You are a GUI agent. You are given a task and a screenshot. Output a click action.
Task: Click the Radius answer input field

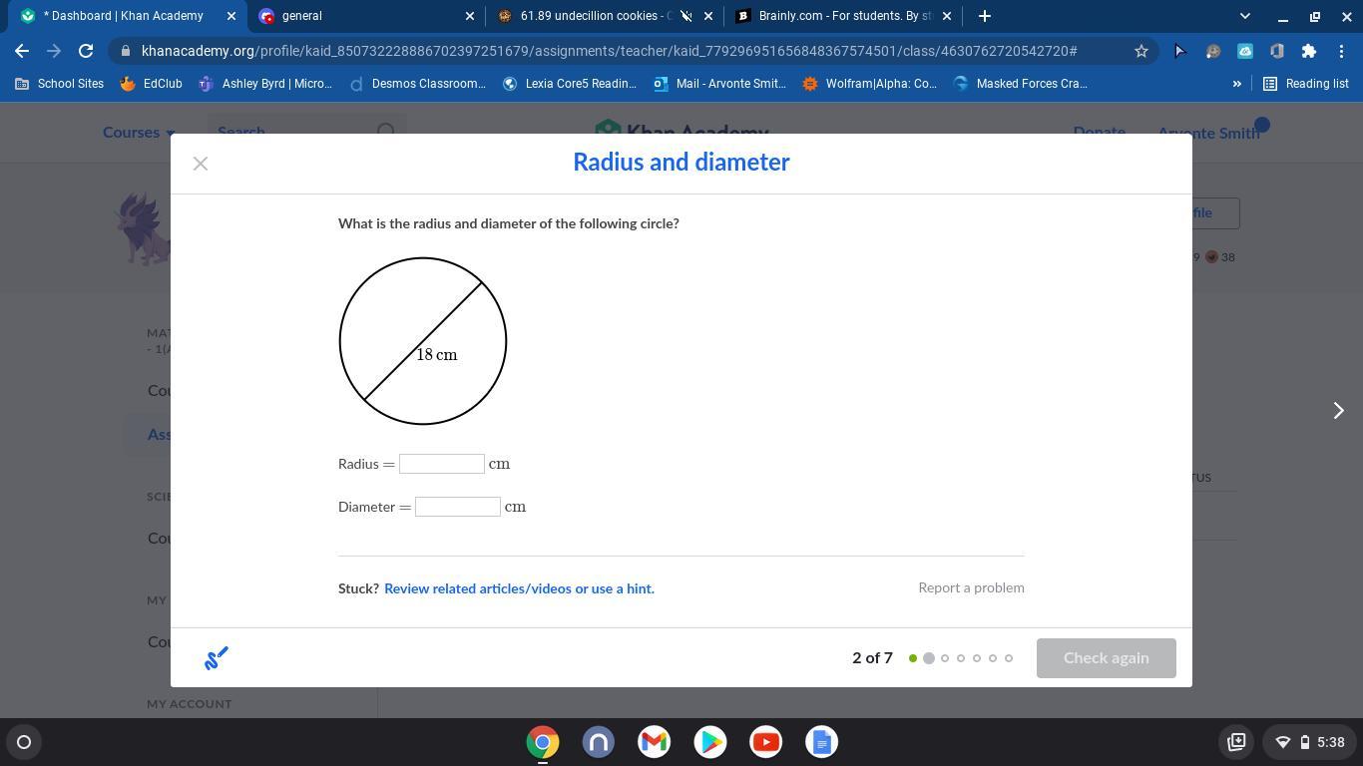coord(442,464)
